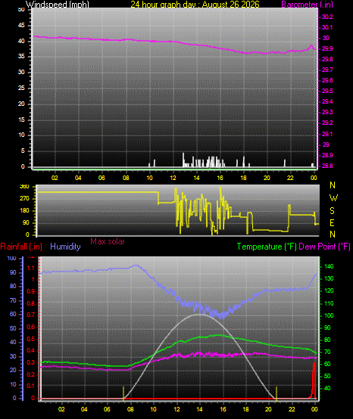Select the 0.7 rainfall axis value

(x=31, y=315)
